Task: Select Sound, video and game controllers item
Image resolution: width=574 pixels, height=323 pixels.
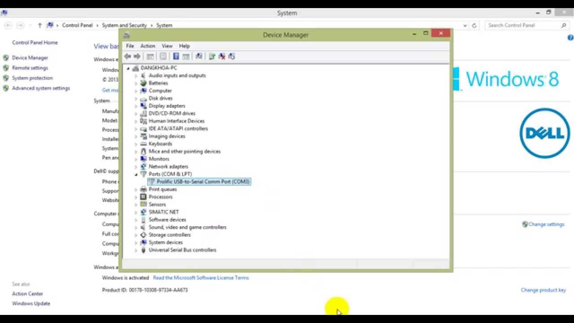Action: click(x=187, y=227)
